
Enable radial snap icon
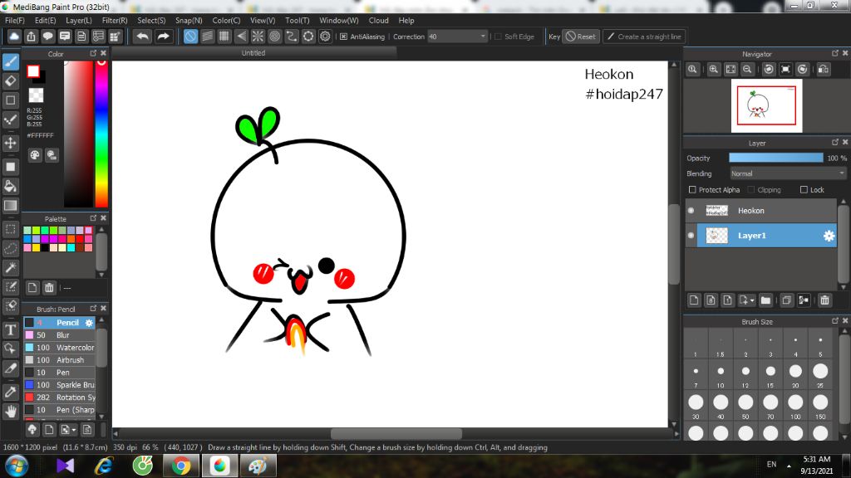pyautogui.click(x=258, y=37)
